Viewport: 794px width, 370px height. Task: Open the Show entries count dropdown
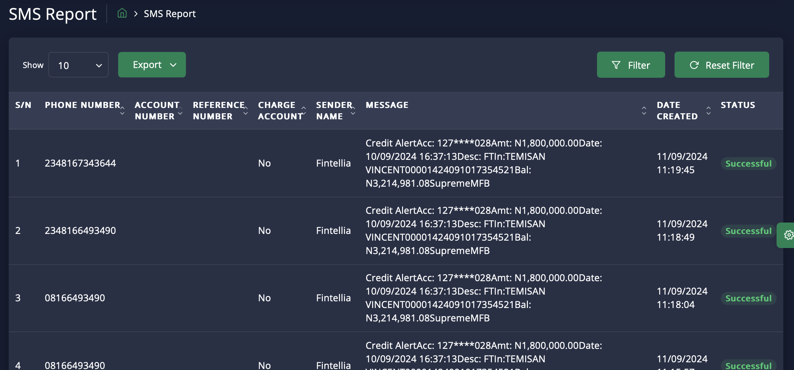(x=79, y=65)
